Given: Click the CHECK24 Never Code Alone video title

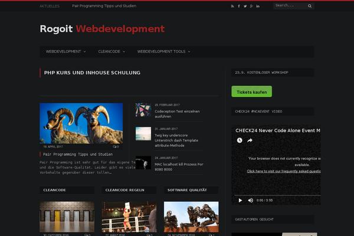Looking at the screenshot, I should pos(278,130).
